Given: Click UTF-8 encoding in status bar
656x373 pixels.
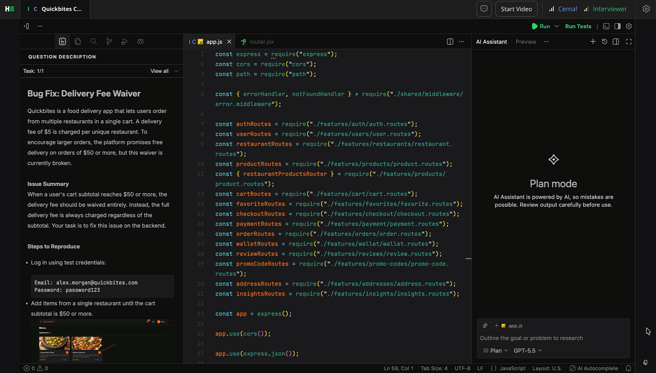Looking at the screenshot, I should click(x=462, y=369).
